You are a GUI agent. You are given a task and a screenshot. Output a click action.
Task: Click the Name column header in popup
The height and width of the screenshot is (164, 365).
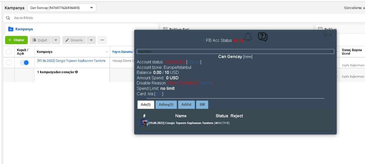point(181,116)
